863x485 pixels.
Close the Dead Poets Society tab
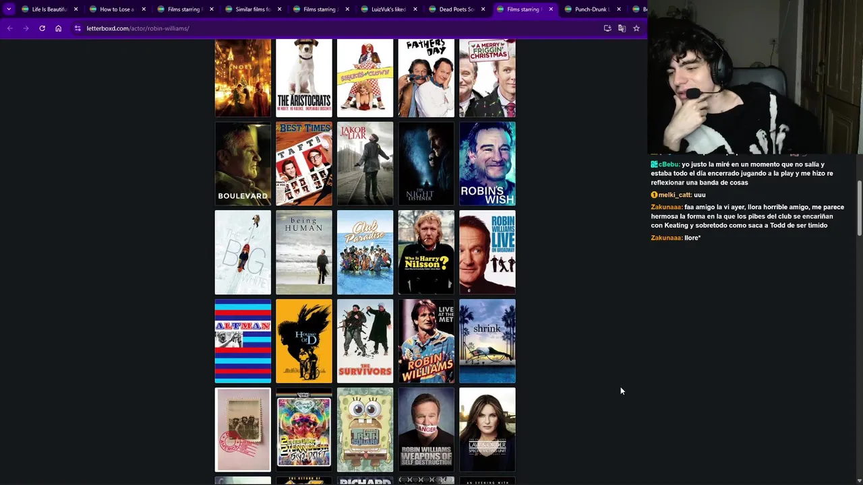click(x=483, y=9)
